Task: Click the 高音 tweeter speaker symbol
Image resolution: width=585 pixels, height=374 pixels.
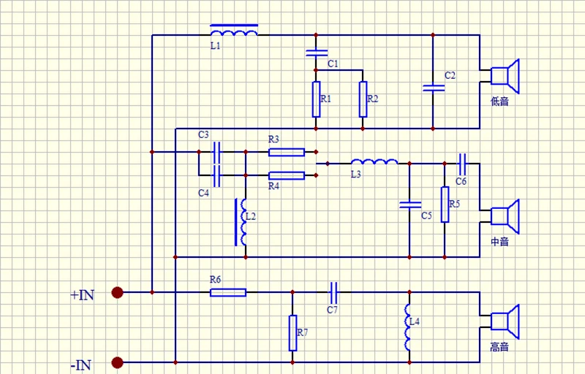Action: pos(505,322)
